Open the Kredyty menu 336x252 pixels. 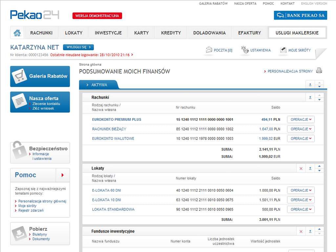[x=171, y=33]
